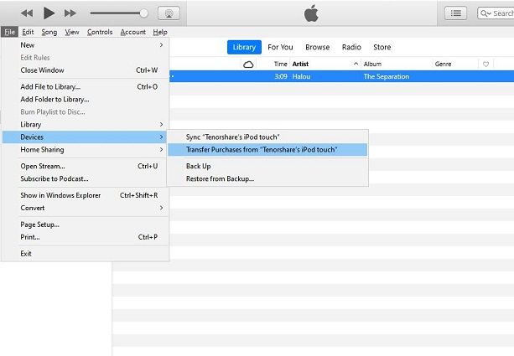Click the list view icon
Viewport: 514px width, 356px height.
point(456,13)
